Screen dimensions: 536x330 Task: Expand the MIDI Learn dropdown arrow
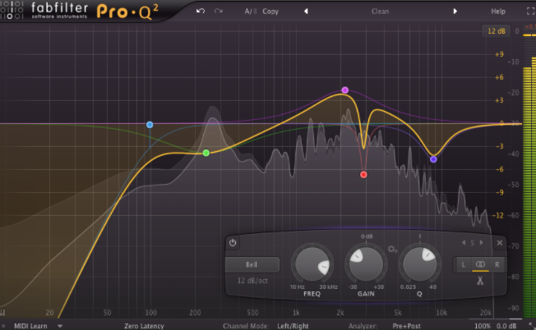coord(60,326)
